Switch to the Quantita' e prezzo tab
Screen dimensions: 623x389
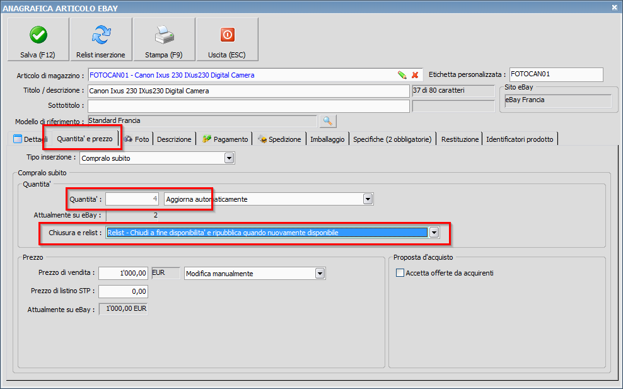click(84, 139)
